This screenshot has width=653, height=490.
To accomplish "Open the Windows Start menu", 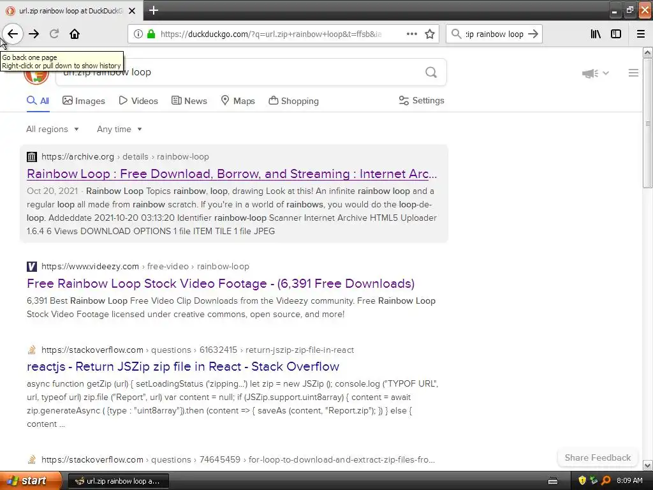I will 30,481.
